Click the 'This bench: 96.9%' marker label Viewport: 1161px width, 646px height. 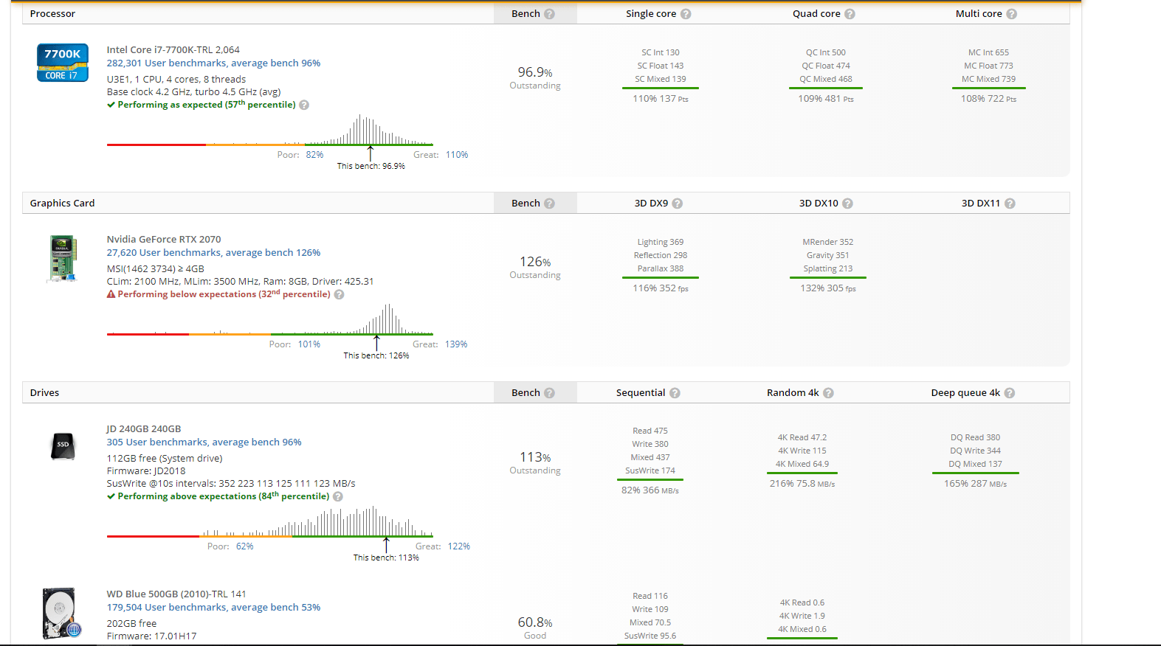[x=371, y=167]
